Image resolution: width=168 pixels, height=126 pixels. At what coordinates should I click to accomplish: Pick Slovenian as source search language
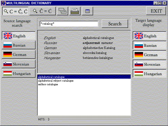point(19,64)
